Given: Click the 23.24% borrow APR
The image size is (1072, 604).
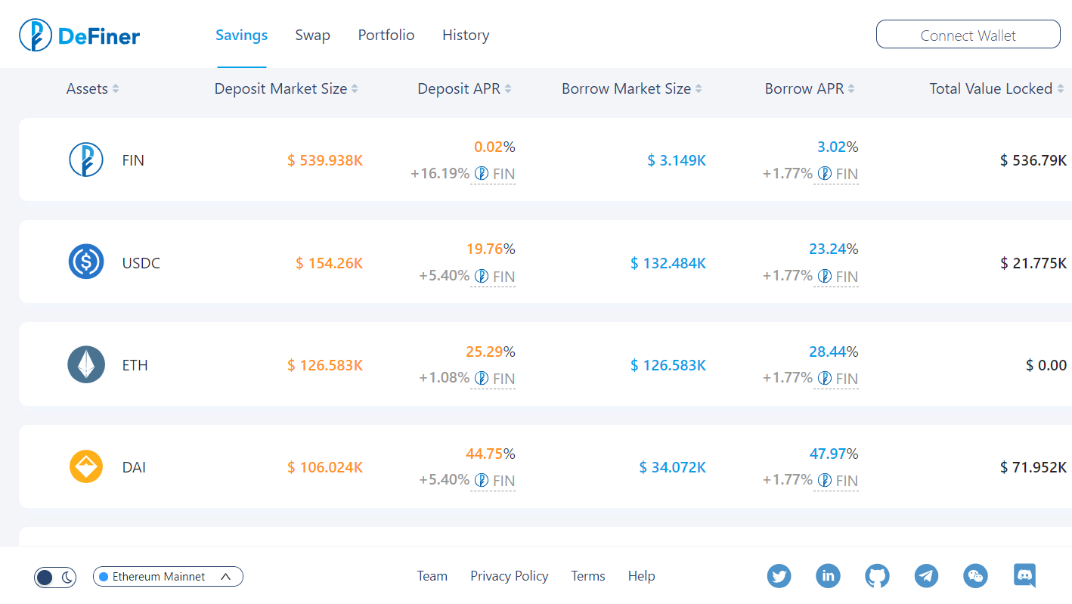Looking at the screenshot, I should (834, 249).
